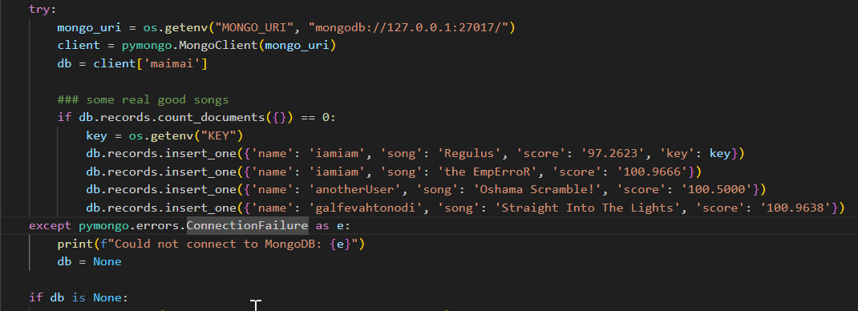
Task: Click None in the db = None assignment
Action: tap(107, 262)
